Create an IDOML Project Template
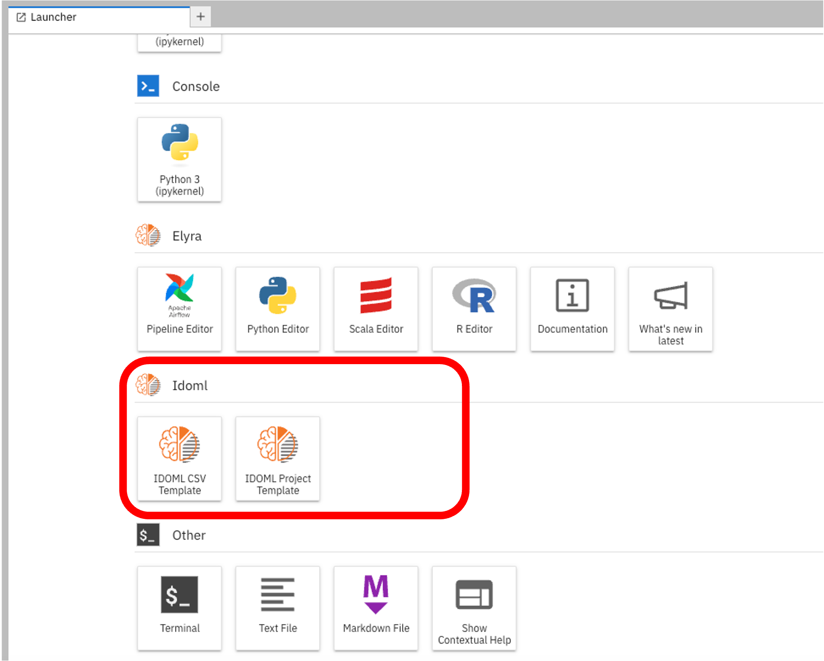Image resolution: width=824 pixels, height=661 pixels. click(278, 459)
